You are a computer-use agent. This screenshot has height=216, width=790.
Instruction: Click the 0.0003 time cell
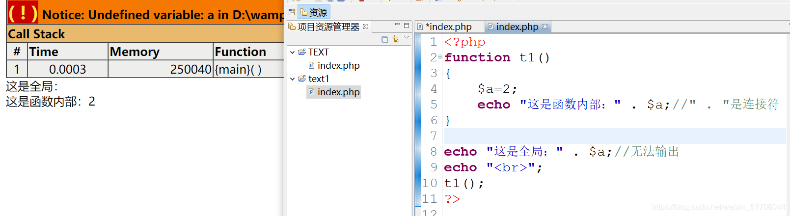[68, 69]
